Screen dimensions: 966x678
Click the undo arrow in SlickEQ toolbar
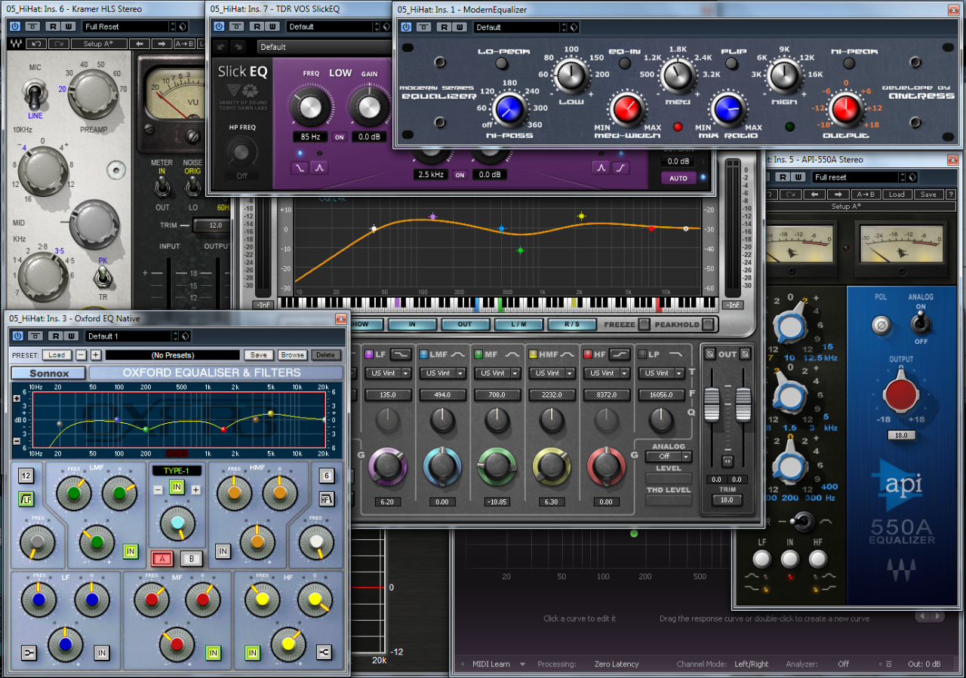(221, 45)
